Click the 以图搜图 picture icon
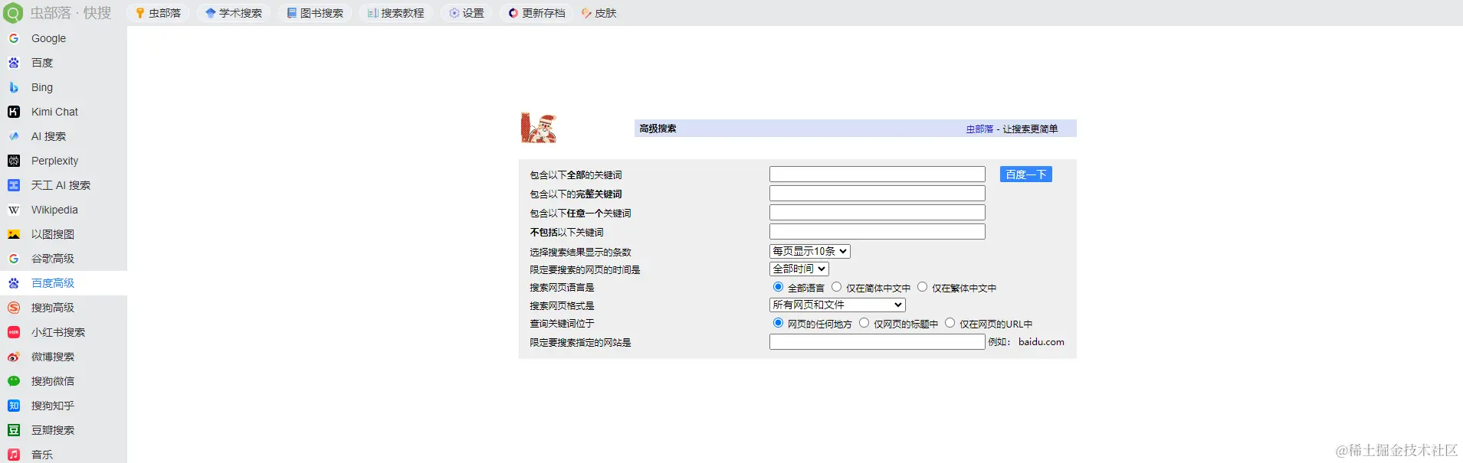This screenshot has height=463, width=1463. pos(14,234)
